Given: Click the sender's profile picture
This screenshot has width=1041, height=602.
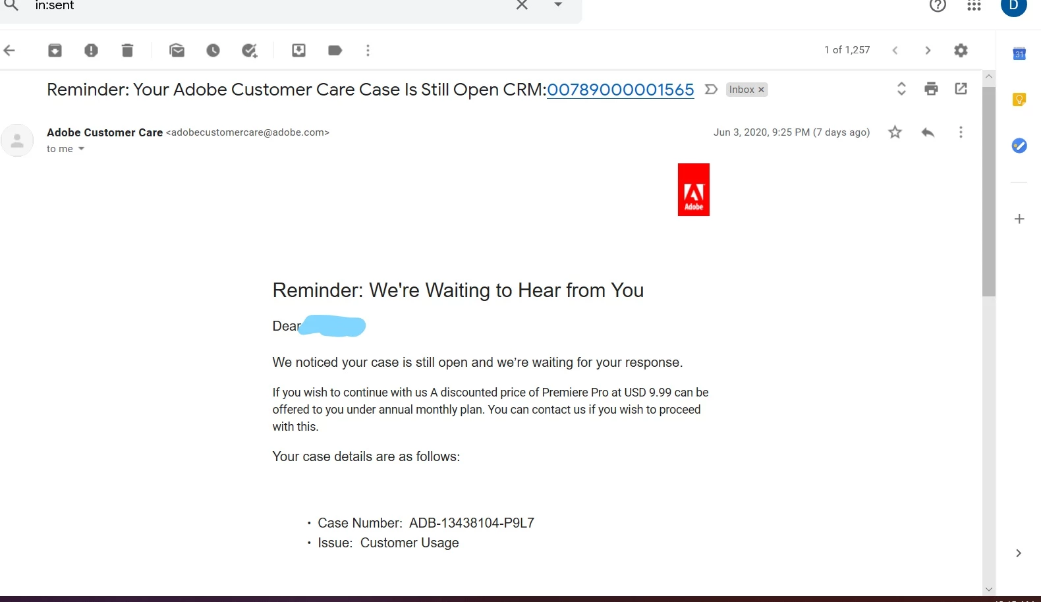Looking at the screenshot, I should coord(17,140).
